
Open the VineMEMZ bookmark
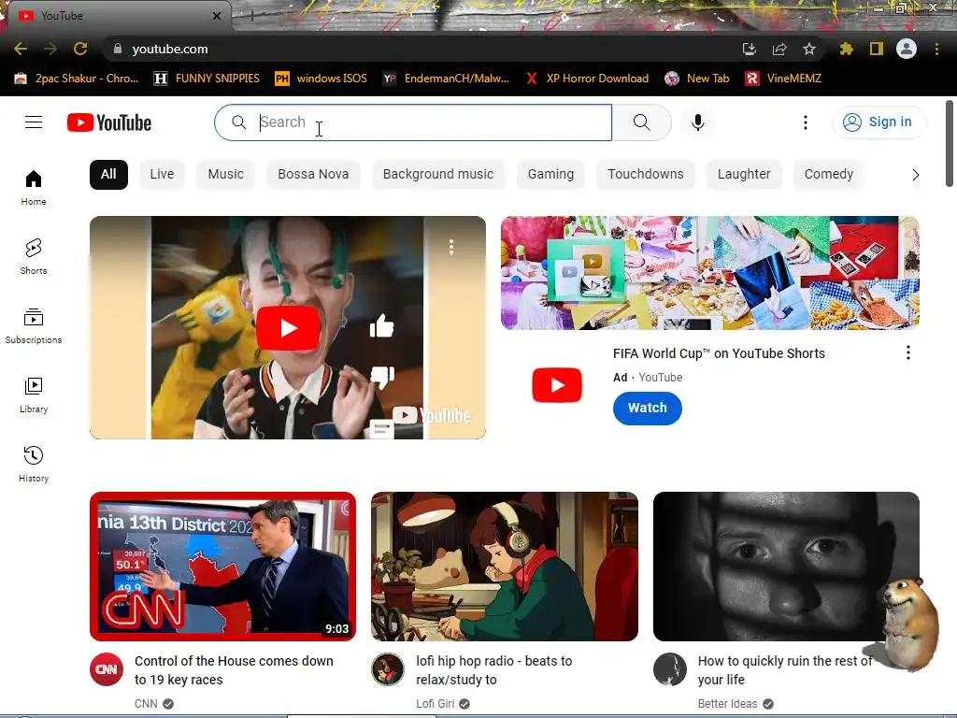784,79
